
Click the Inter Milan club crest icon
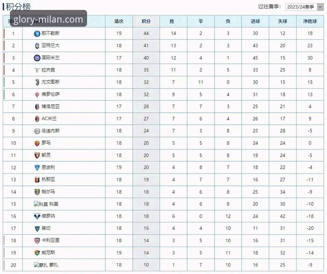click(37, 58)
